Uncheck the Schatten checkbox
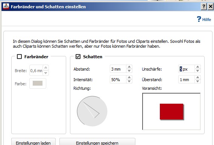 pyautogui.click(x=78, y=57)
